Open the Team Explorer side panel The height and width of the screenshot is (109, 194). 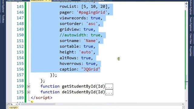pos(191,24)
